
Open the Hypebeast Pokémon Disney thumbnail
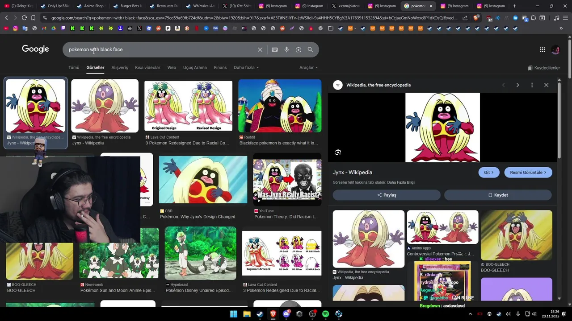click(x=201, y=253)
